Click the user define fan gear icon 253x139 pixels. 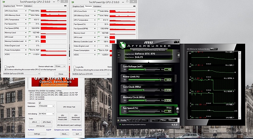click(x=177, y=110)
